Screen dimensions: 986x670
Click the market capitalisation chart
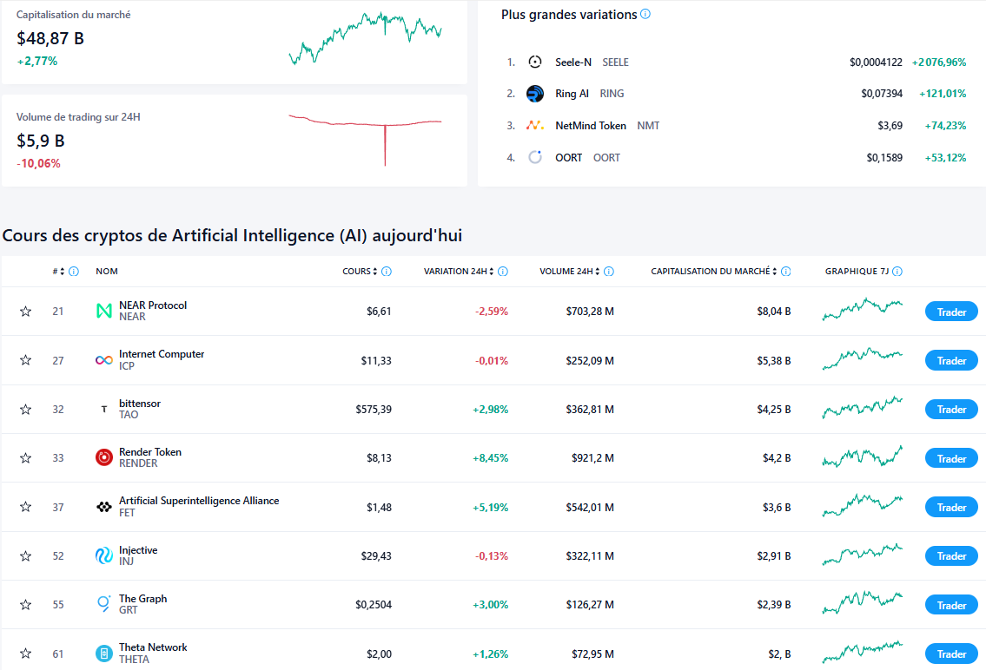[x=365, y=41]
